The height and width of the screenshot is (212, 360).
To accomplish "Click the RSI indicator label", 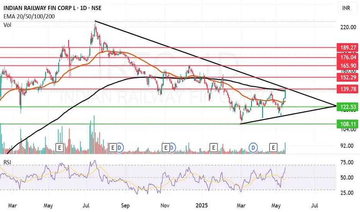I will click(x=7, y=162).
